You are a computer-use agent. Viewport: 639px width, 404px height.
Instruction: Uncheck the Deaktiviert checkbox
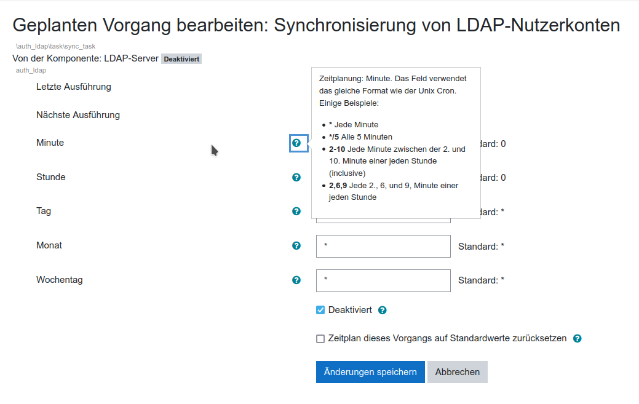pos(320,310)
